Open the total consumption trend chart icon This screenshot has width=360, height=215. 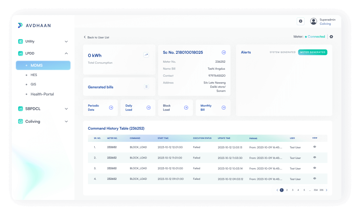tap(146, 55)
